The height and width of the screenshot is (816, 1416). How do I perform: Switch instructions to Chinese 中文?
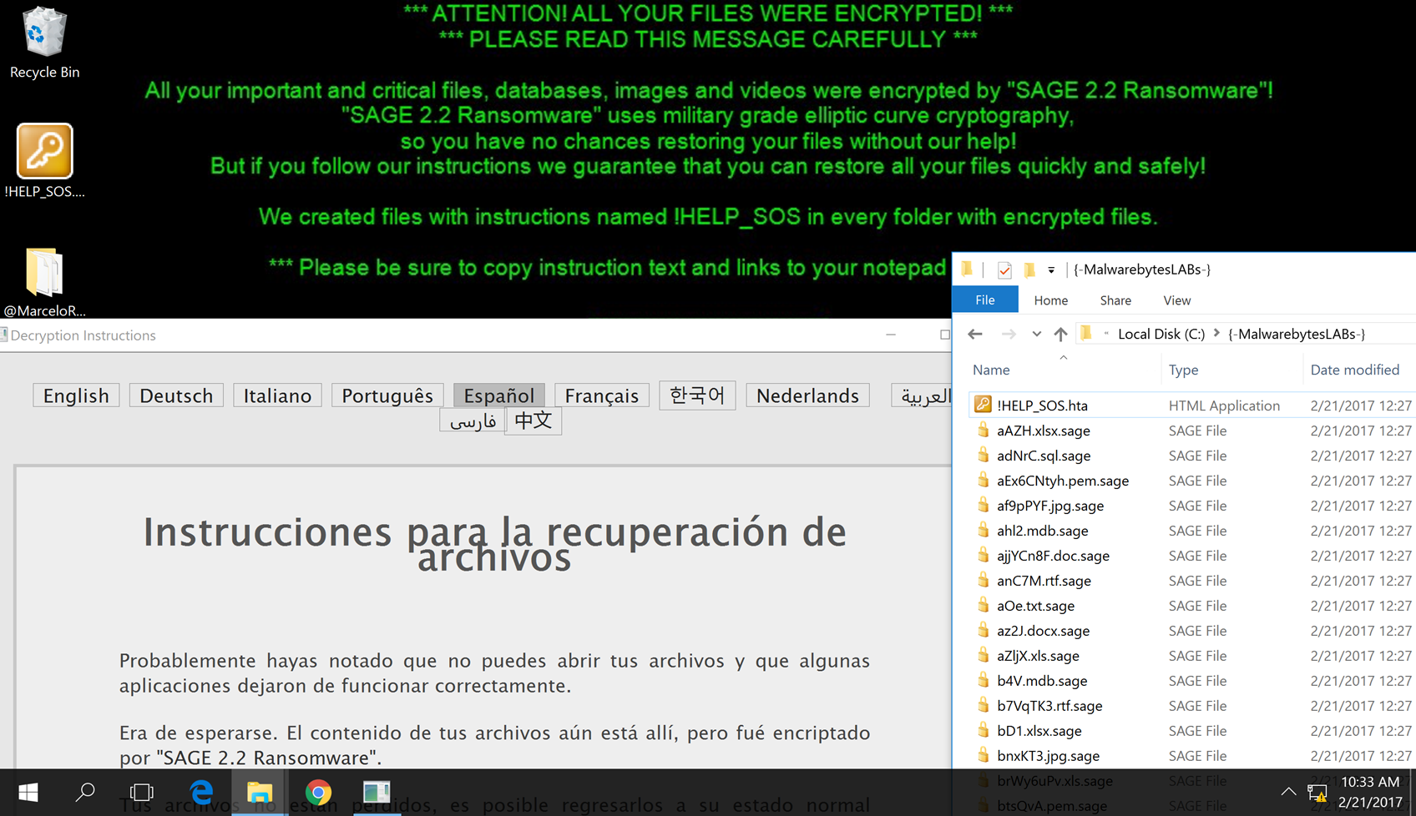tap(534, 421)
